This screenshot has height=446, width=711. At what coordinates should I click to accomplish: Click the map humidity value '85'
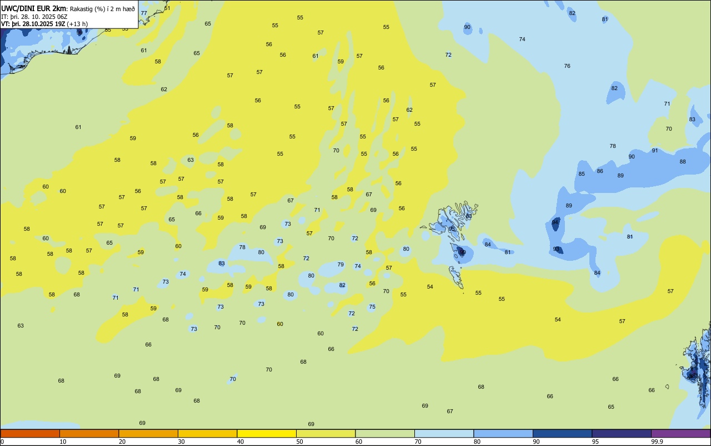[582, 174]
